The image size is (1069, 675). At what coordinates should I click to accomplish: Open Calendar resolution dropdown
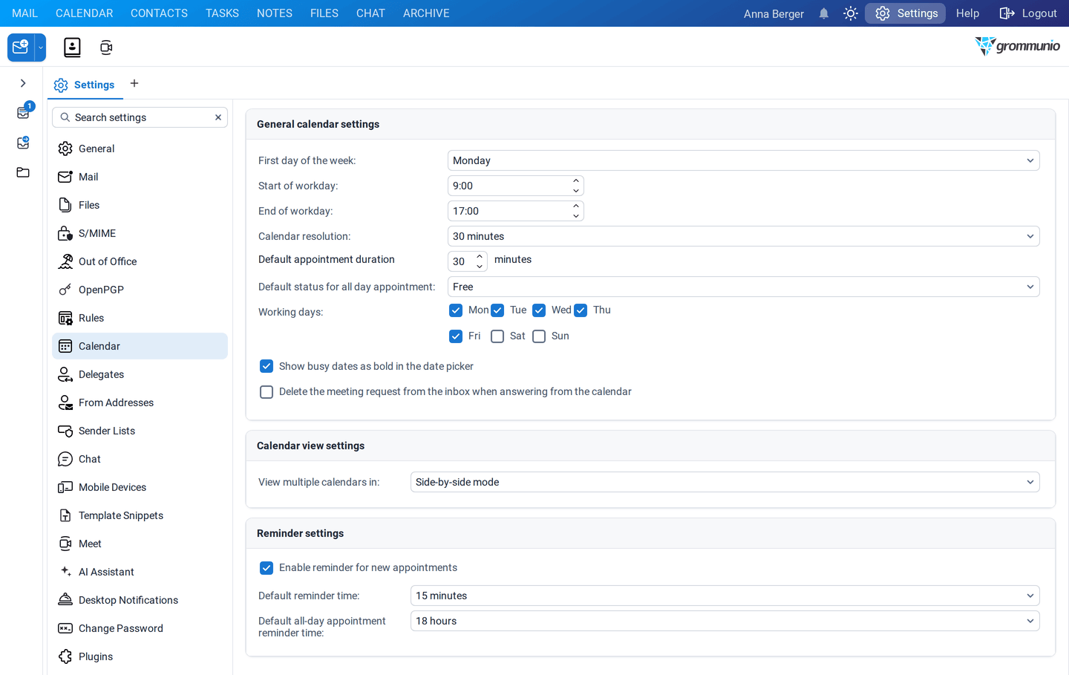coord(743,236)
